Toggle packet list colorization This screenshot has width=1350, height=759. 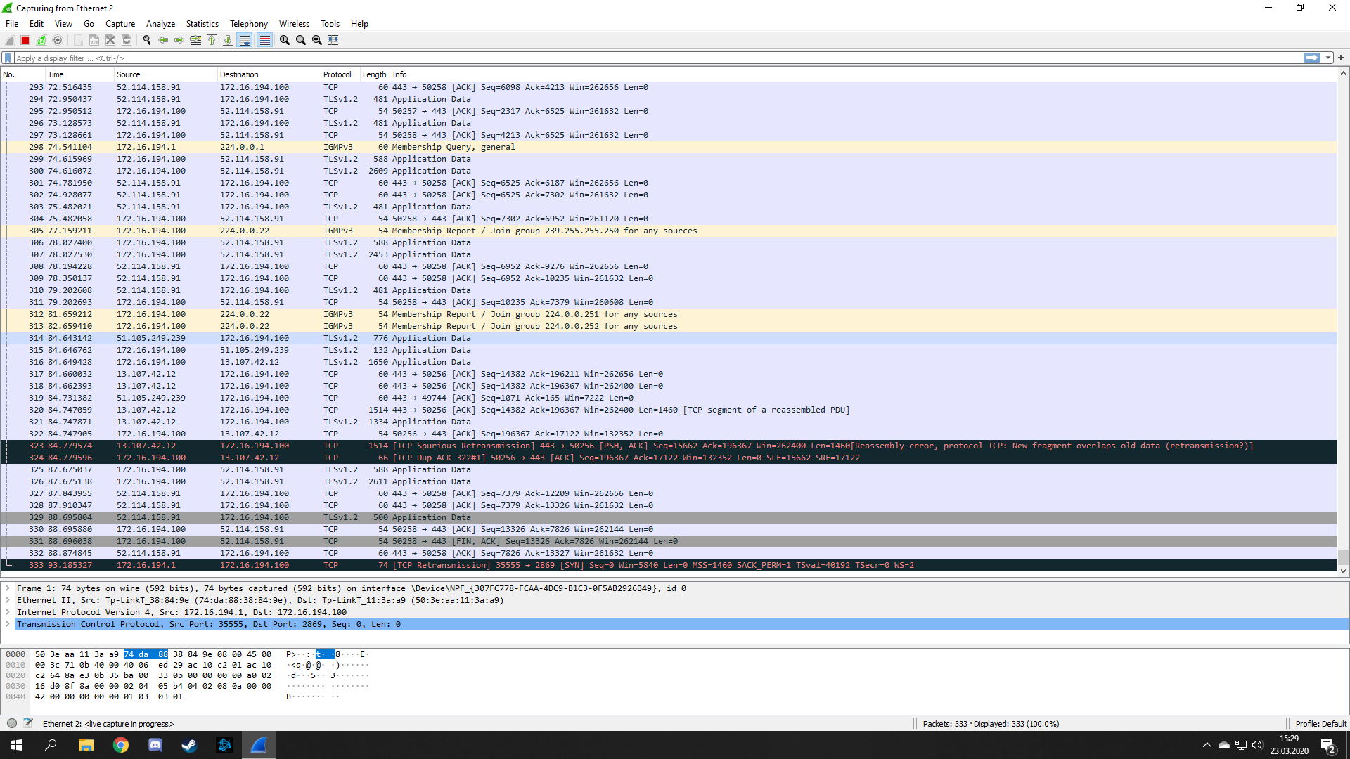pyautogui.click(x=264, y=40)
